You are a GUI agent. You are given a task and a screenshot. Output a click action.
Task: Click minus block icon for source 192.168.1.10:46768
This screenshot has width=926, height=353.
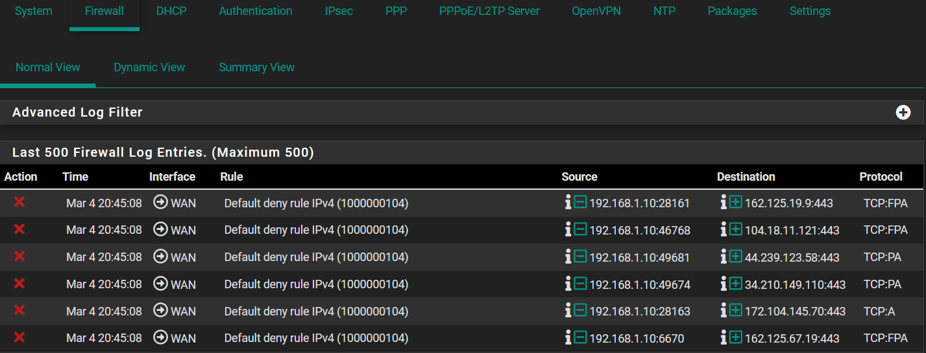(580, 229)
